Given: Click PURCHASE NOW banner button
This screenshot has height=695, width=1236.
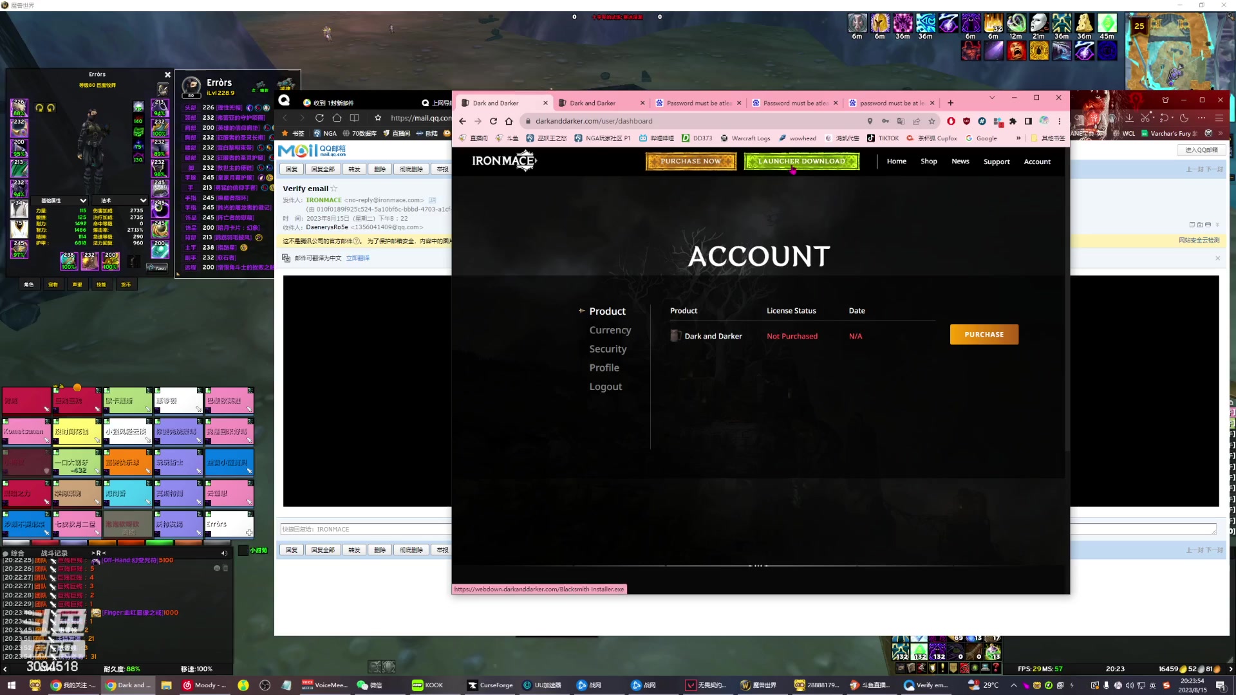Looking at the screenshot, I should point(691,162).
